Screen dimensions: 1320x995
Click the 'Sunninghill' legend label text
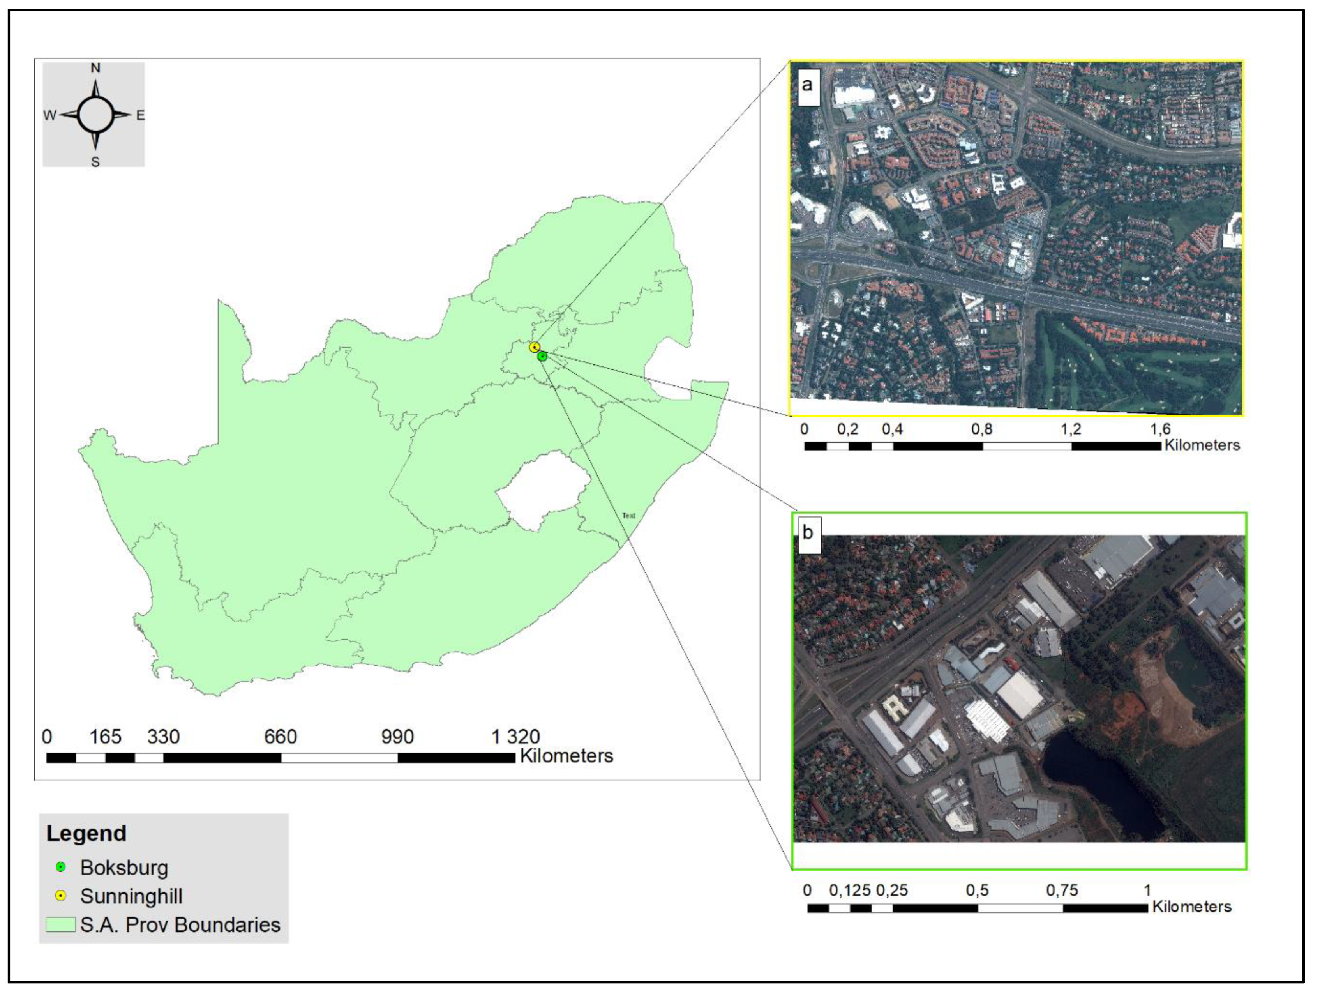pyautogui.click(x=131, y=896)
